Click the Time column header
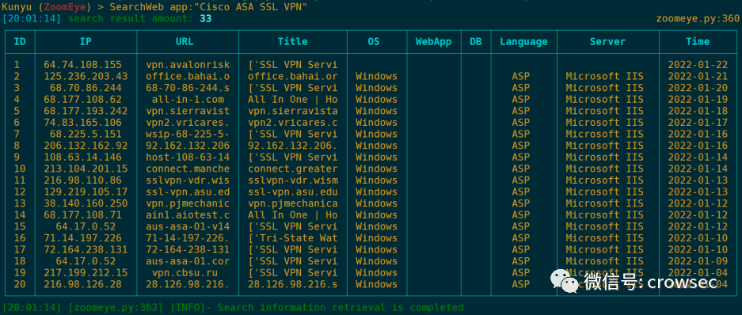Screen dimensions: 742x315 698,42
